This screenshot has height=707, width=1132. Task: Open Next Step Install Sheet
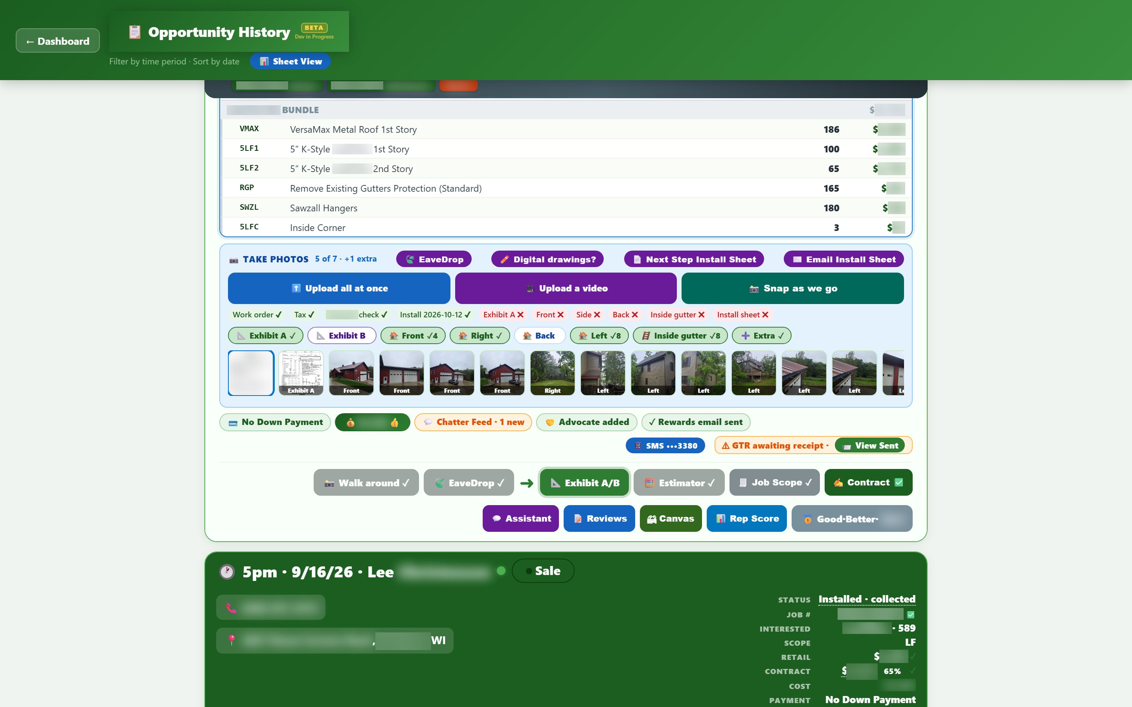click(x=694, y=259)
